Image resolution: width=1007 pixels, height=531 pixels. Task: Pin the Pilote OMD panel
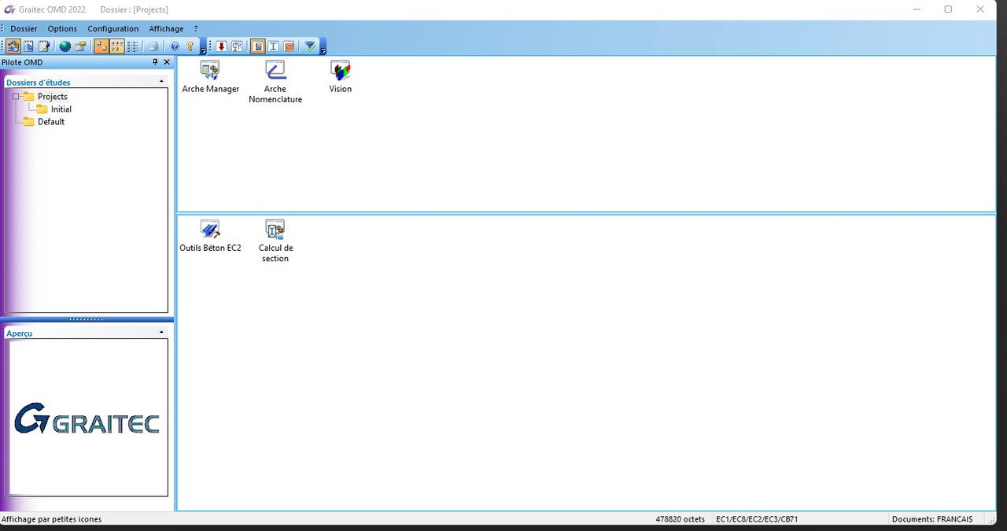point(155,62)
